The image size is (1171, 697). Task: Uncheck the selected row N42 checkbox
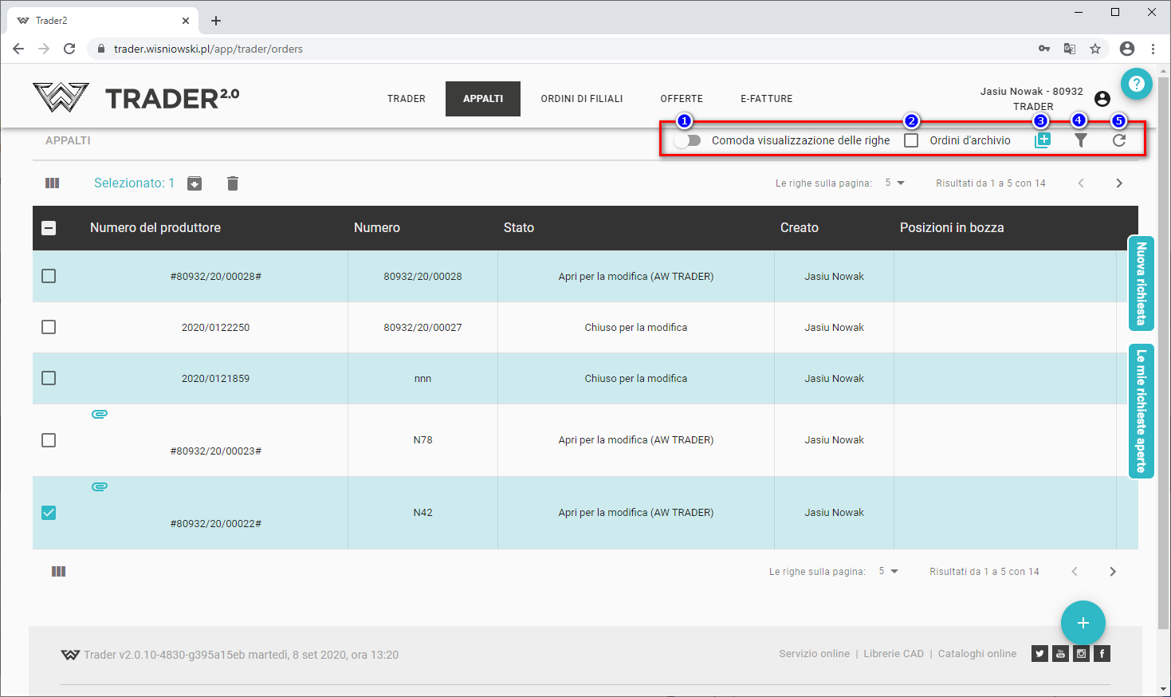click(49, 513)
